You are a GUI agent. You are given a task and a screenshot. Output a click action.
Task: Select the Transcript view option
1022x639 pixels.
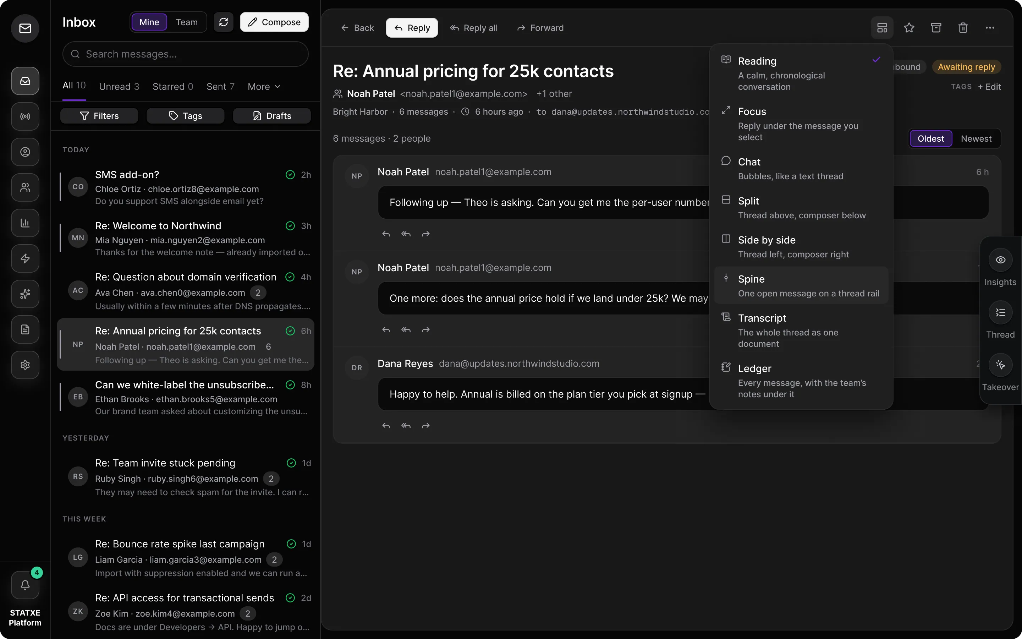coord(801,331)
